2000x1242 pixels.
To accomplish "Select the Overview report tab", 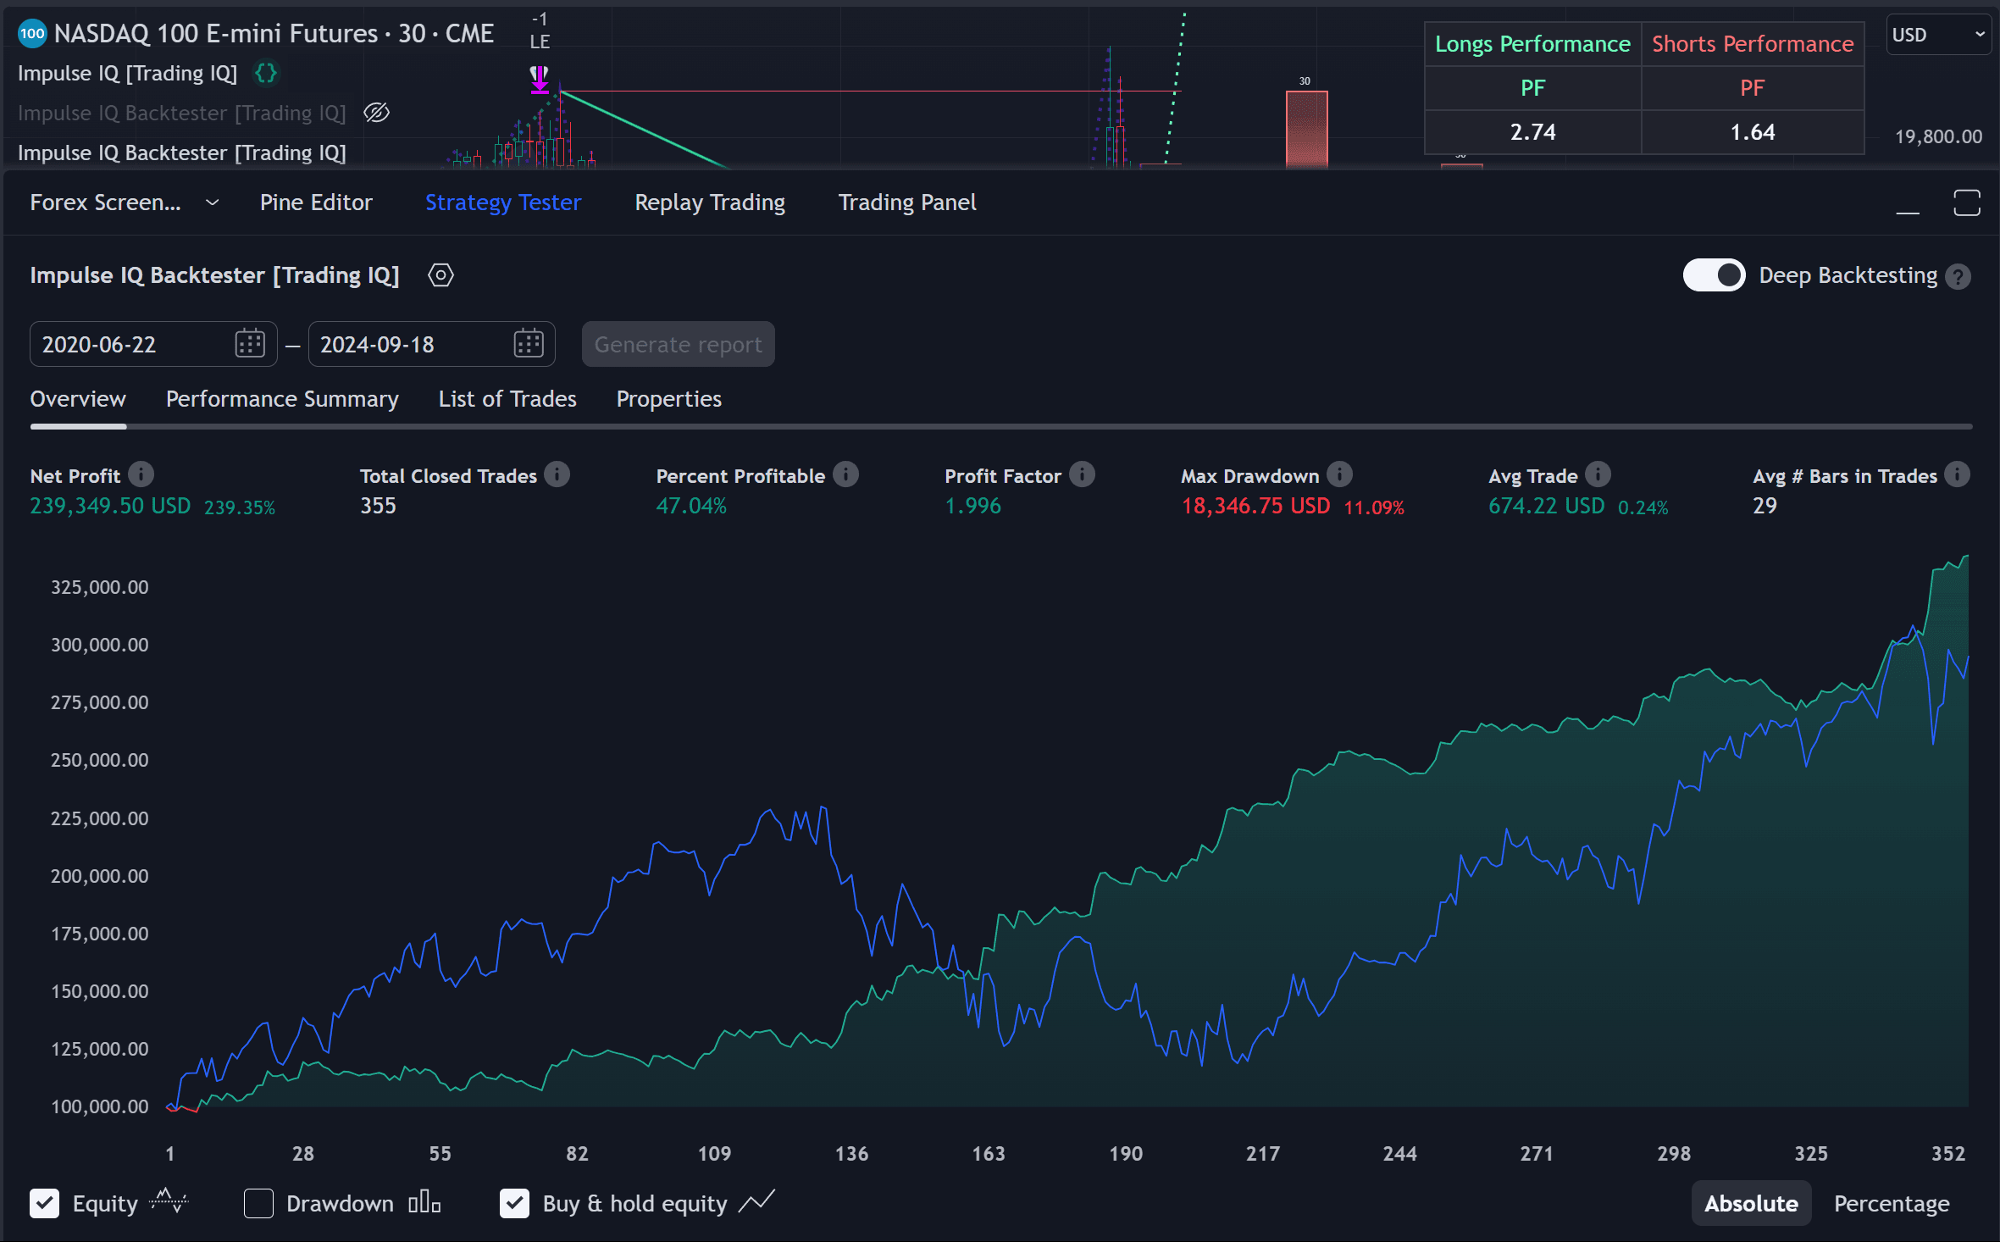I will coord(78,399).
